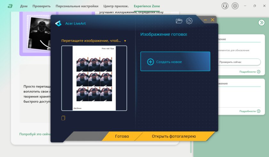Open Подробности link in the lower card

pyautogui.click(x=250, y=111)
